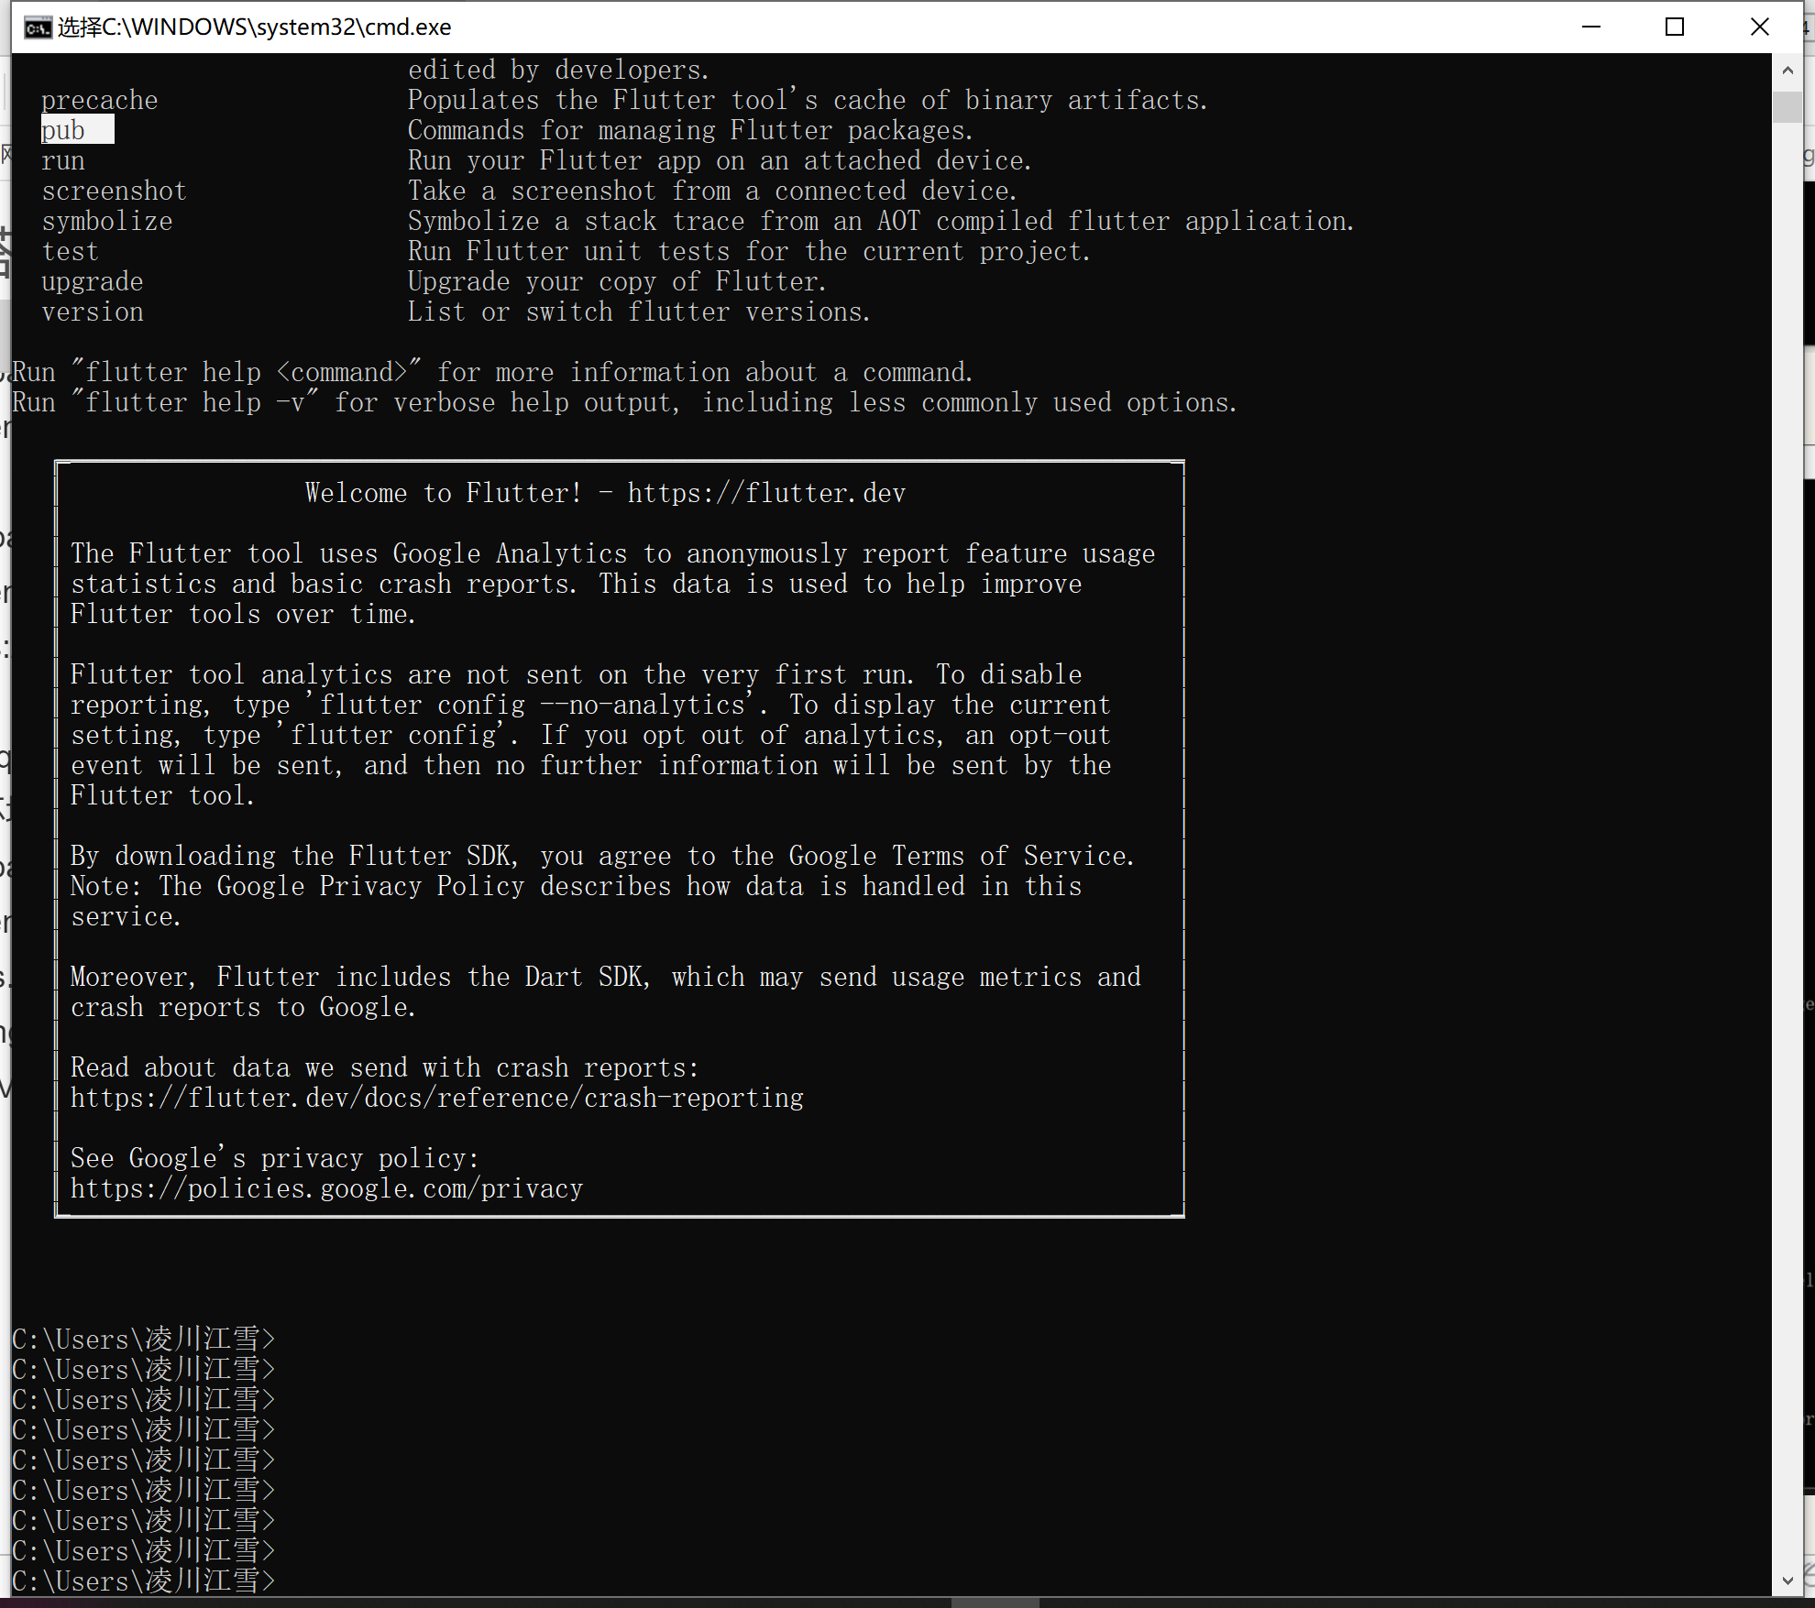Click 'Commands for managing Flutter packages.' text
The image size is (1815, 1608).
(690, 130)
